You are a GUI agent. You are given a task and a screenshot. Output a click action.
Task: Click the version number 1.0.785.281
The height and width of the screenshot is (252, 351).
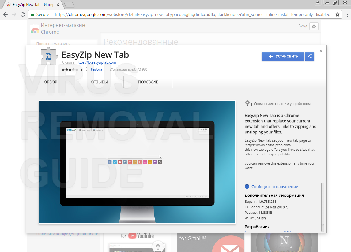click(x=267, y=202)
